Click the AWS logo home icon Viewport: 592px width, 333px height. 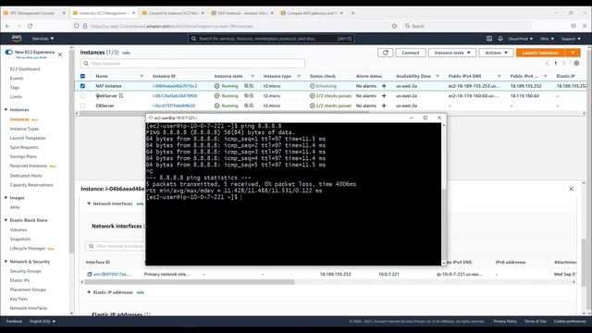click(x=17, y=38)
